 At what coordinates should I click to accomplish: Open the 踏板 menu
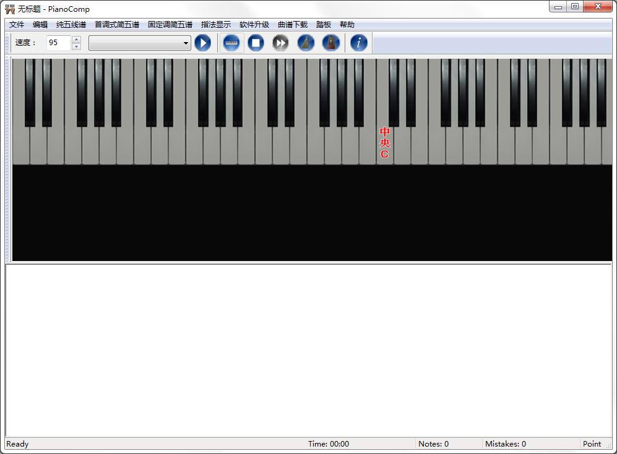pyautogui.click(x=324, y=24)
